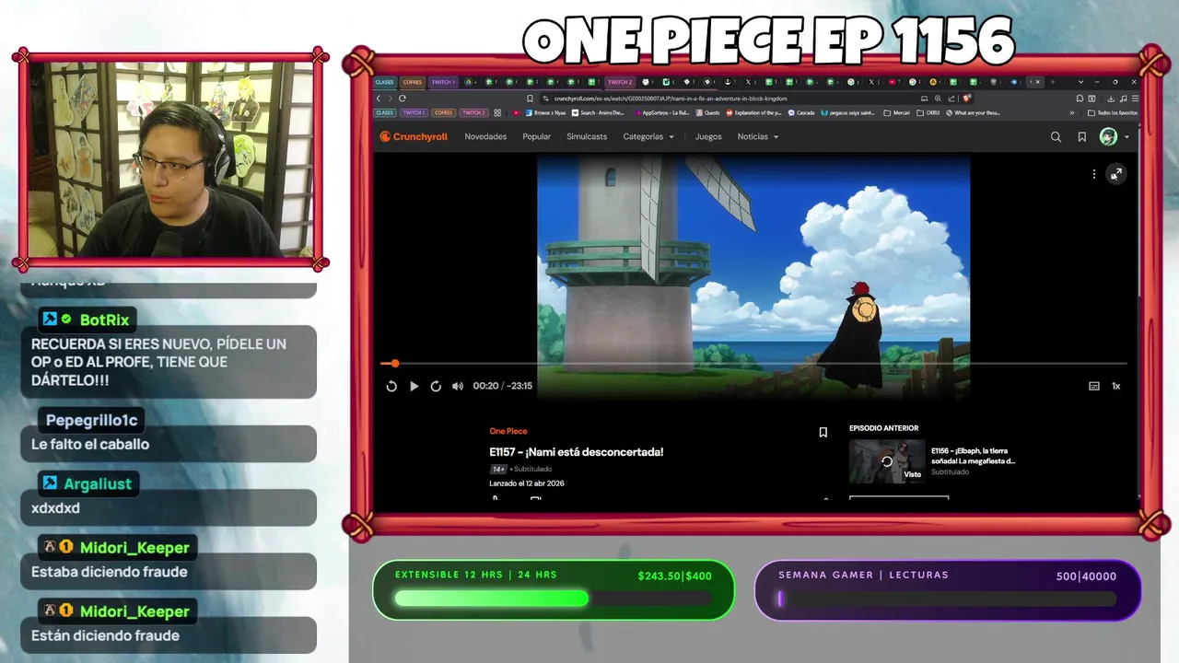Viewport: 1179px width, 663px height.
Task: Play the episode video
Action: [x=414, y=386]
